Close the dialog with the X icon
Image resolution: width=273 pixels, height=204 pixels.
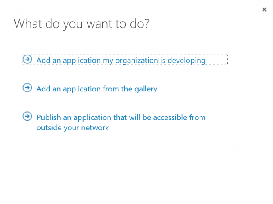pos(264,10)
